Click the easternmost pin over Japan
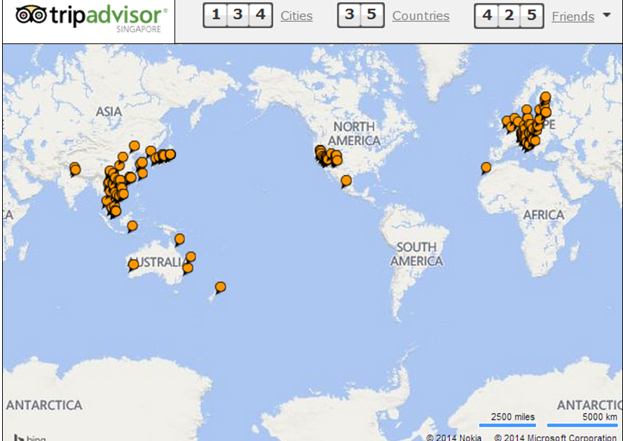Viewport: 623px width, 441px height. [x=170, y=154]
